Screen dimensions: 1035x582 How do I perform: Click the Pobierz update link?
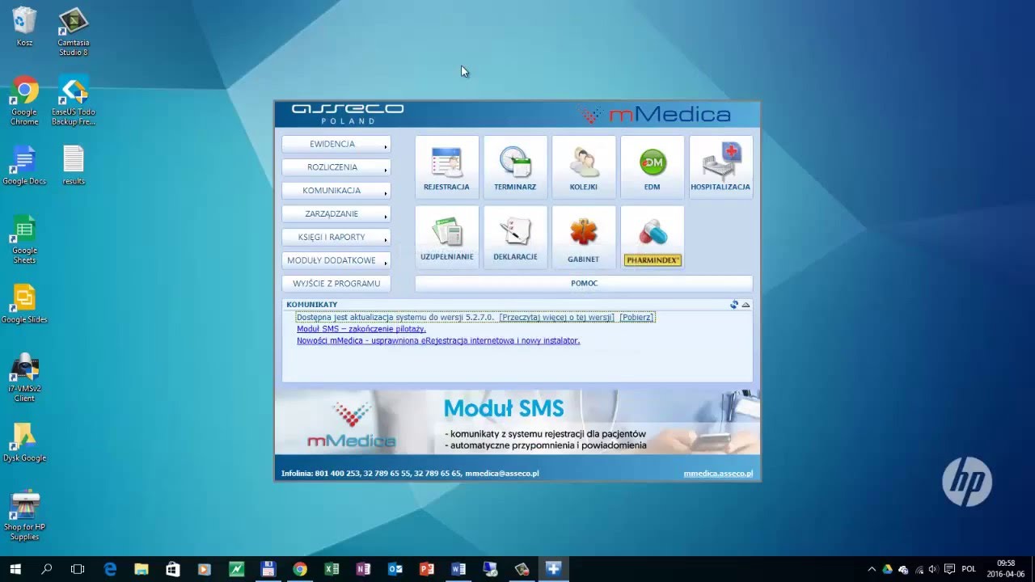pyautogui.click(x=636, y=318)
